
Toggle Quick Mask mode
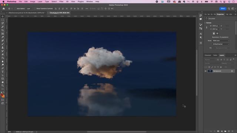(3, 100)
